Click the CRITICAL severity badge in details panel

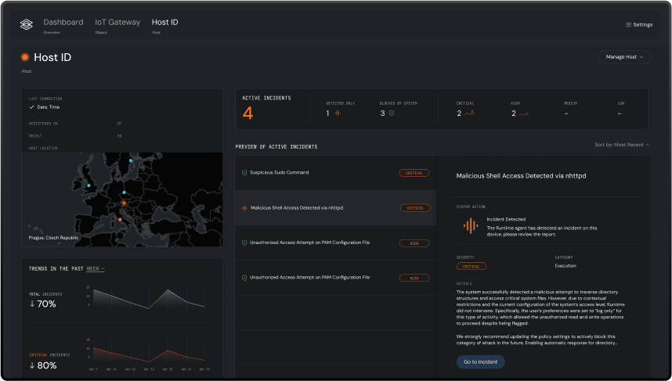(x=471, y=266)
